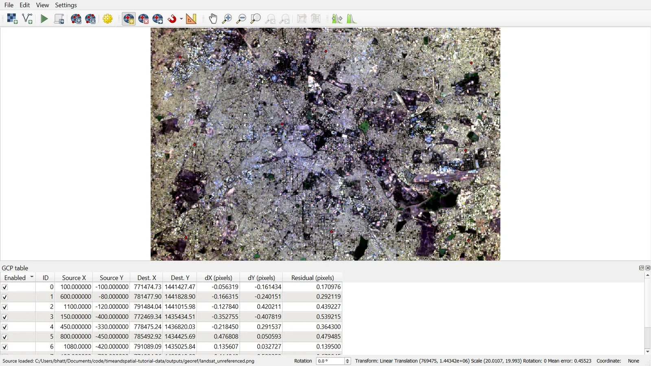Click the Zoom to Layer magnifier icon
651x366 pixels.
click(x=256, y=19)
